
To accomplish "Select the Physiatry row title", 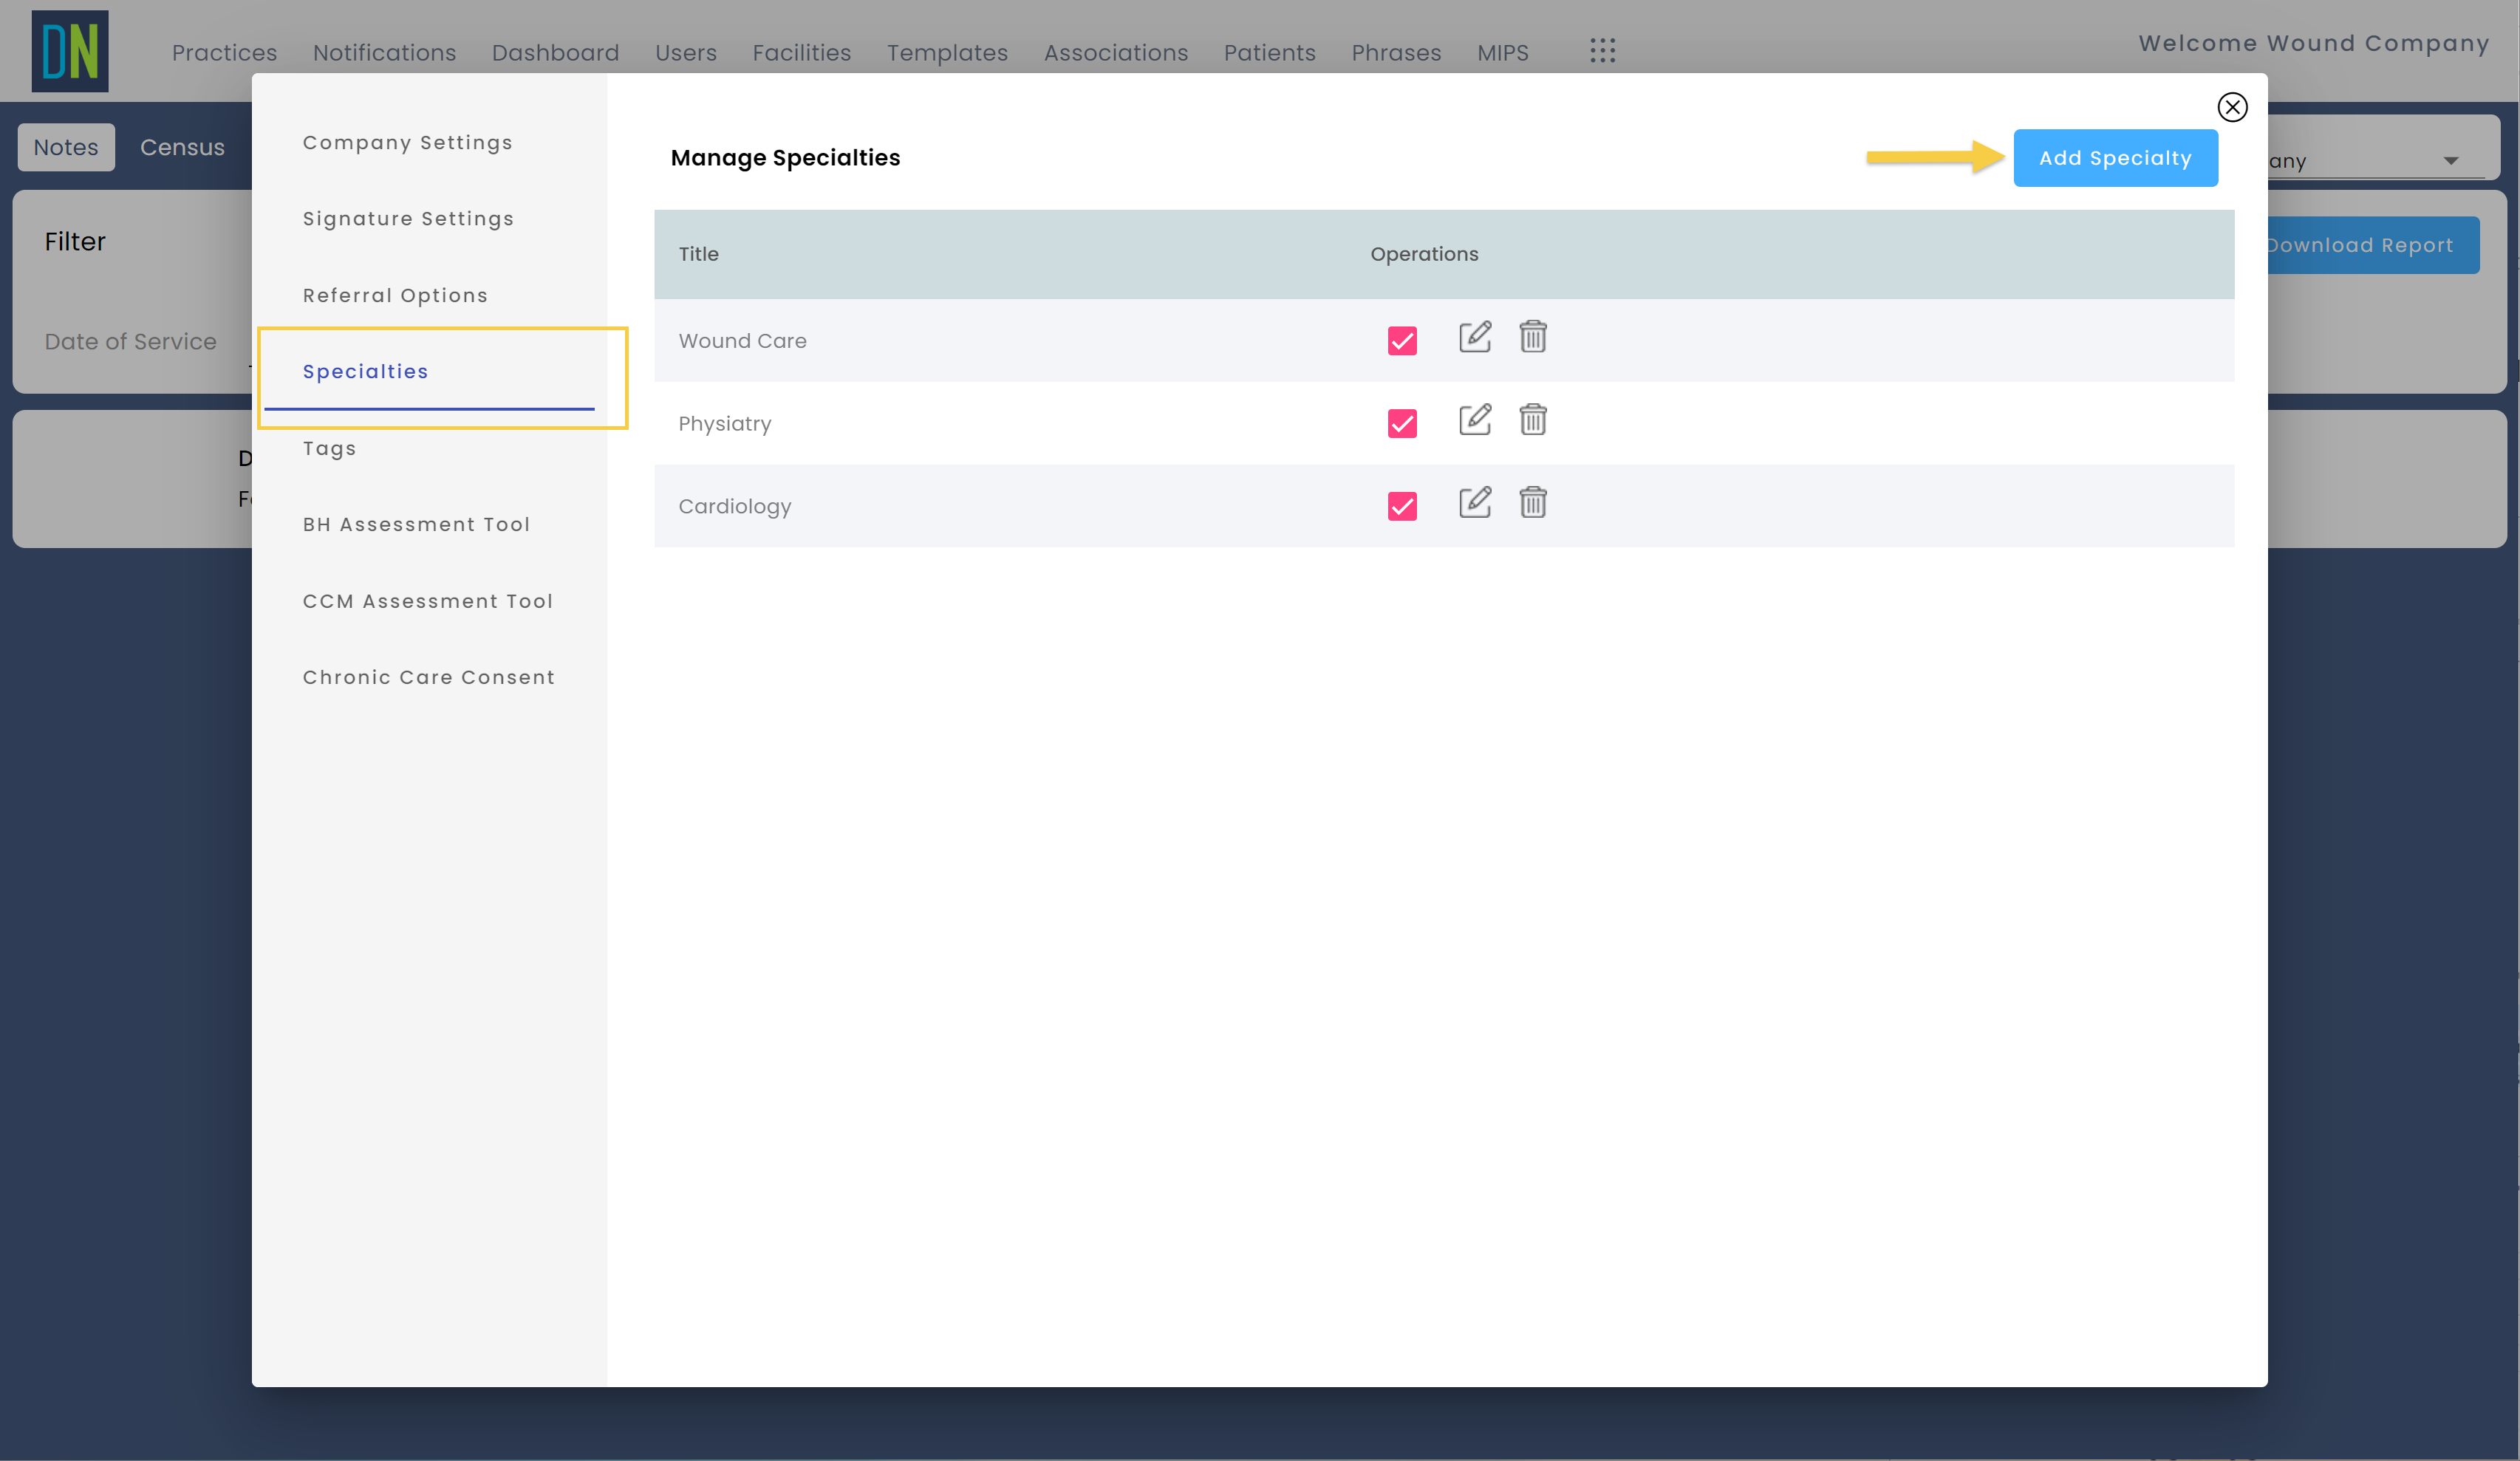I will click(x=724, y=424).
